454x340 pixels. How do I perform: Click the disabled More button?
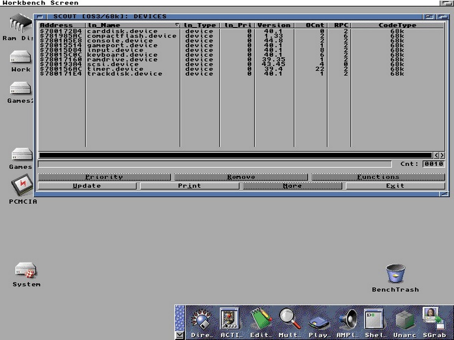292,186
